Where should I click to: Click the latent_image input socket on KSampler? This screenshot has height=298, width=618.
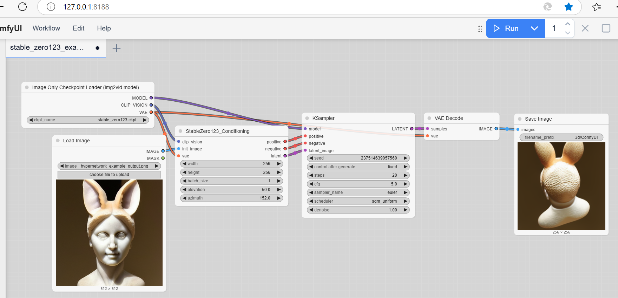pyautogui.click(x=305, y=150)
